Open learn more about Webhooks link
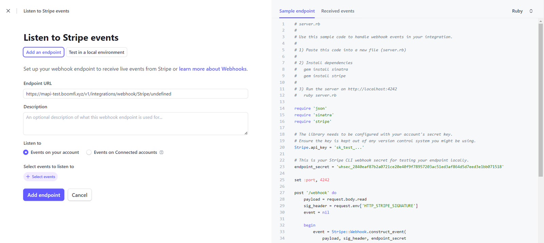Image resolution: width=544 pixels, height=243 pixels. click(x=213, y=69)
